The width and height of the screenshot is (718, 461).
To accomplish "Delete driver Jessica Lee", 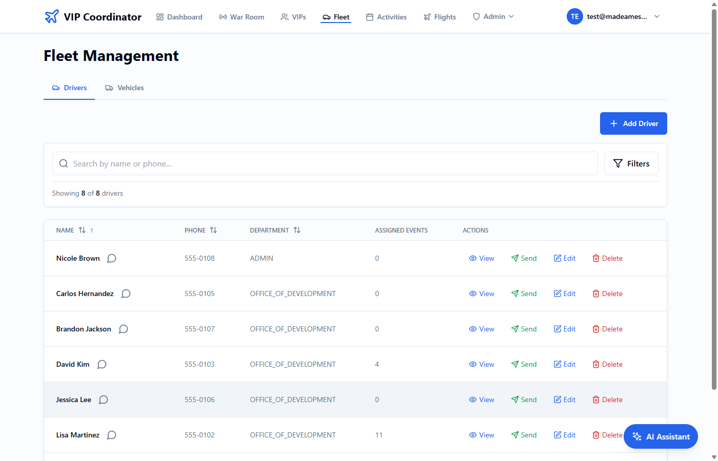I will (x=607, y=400).
